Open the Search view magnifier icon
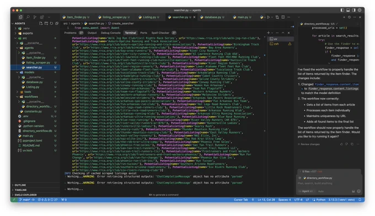 click(28, 17)
